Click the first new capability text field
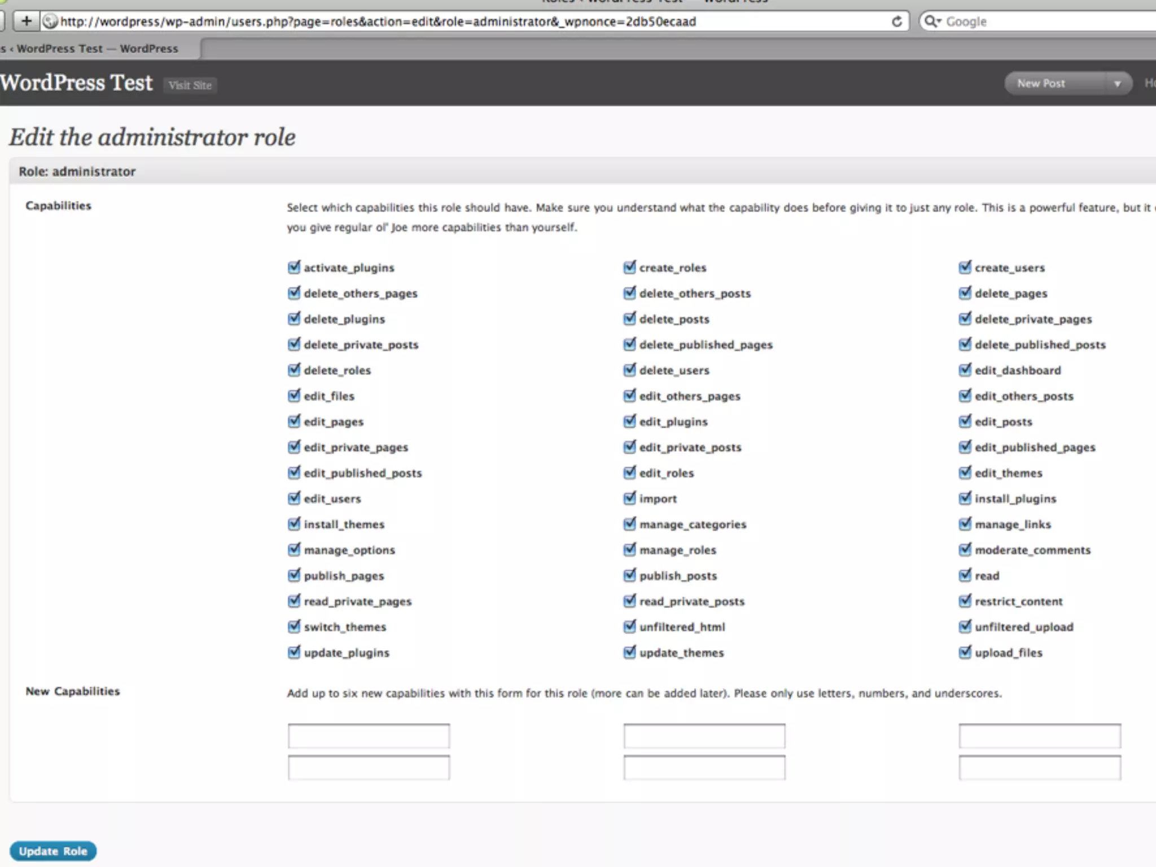The image size is (1156, 867). click(x=369, y=736)
